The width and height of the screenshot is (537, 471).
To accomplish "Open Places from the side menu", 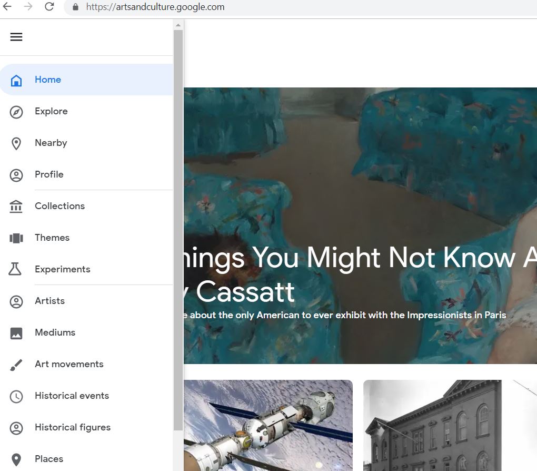I will tap(49, 459).
